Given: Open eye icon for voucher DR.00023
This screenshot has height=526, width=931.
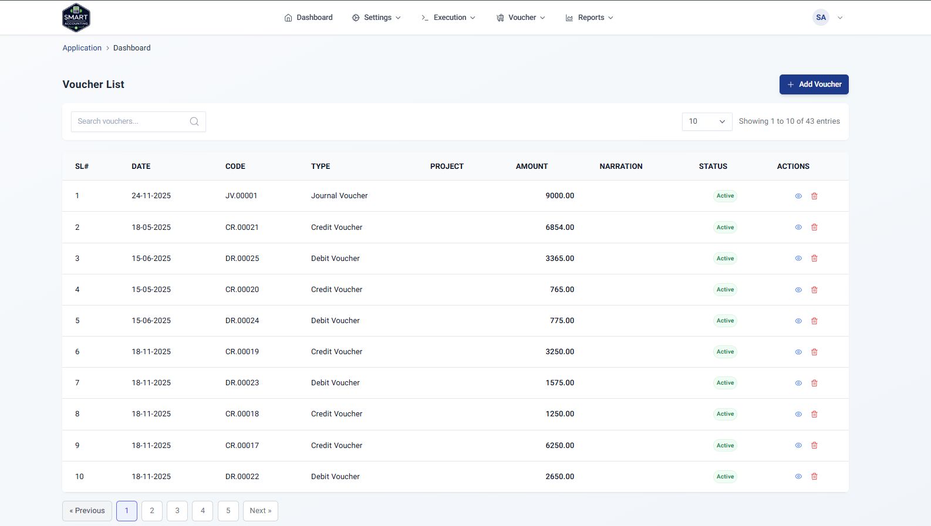Looking at the screenshot, I should 798,383.
